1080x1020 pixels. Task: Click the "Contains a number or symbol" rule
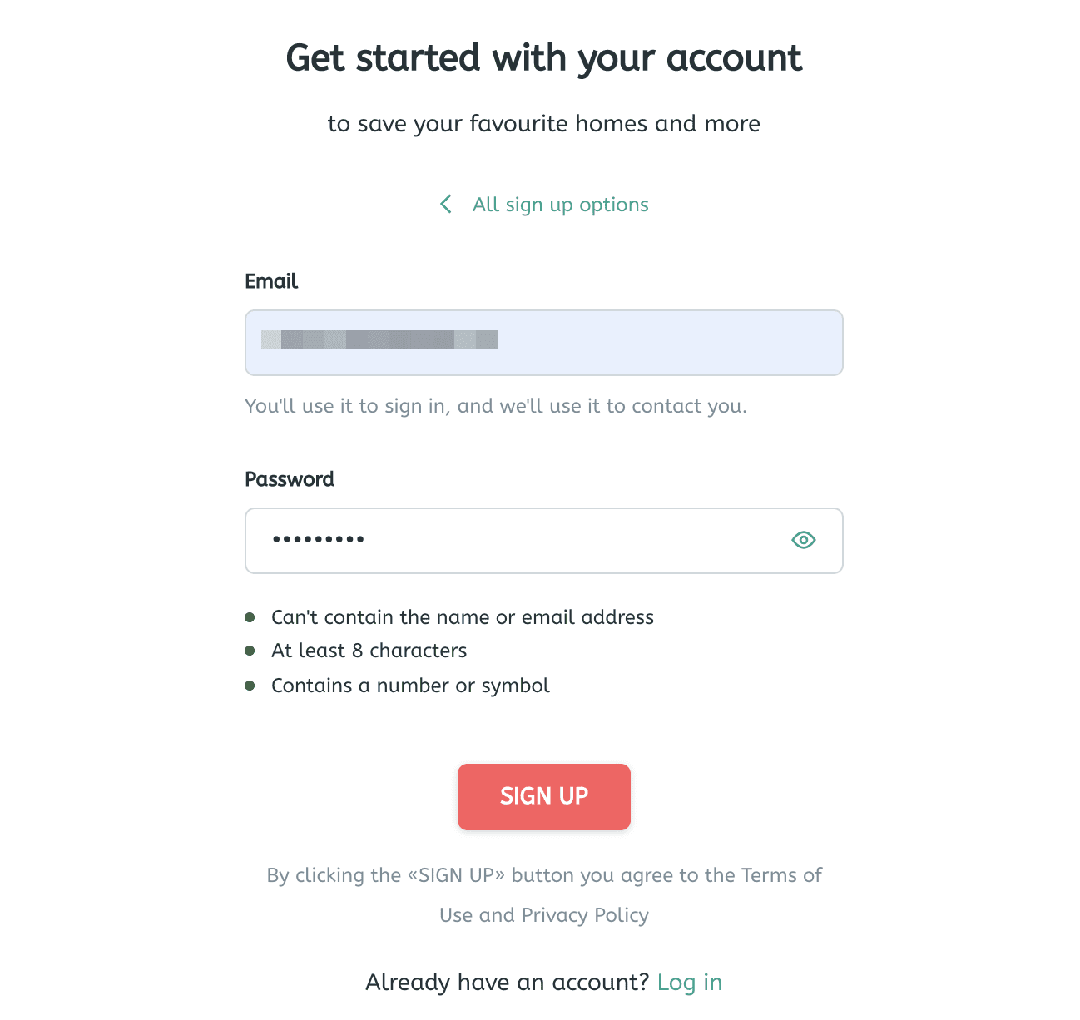pyautogui.click(x=410, y=686)
